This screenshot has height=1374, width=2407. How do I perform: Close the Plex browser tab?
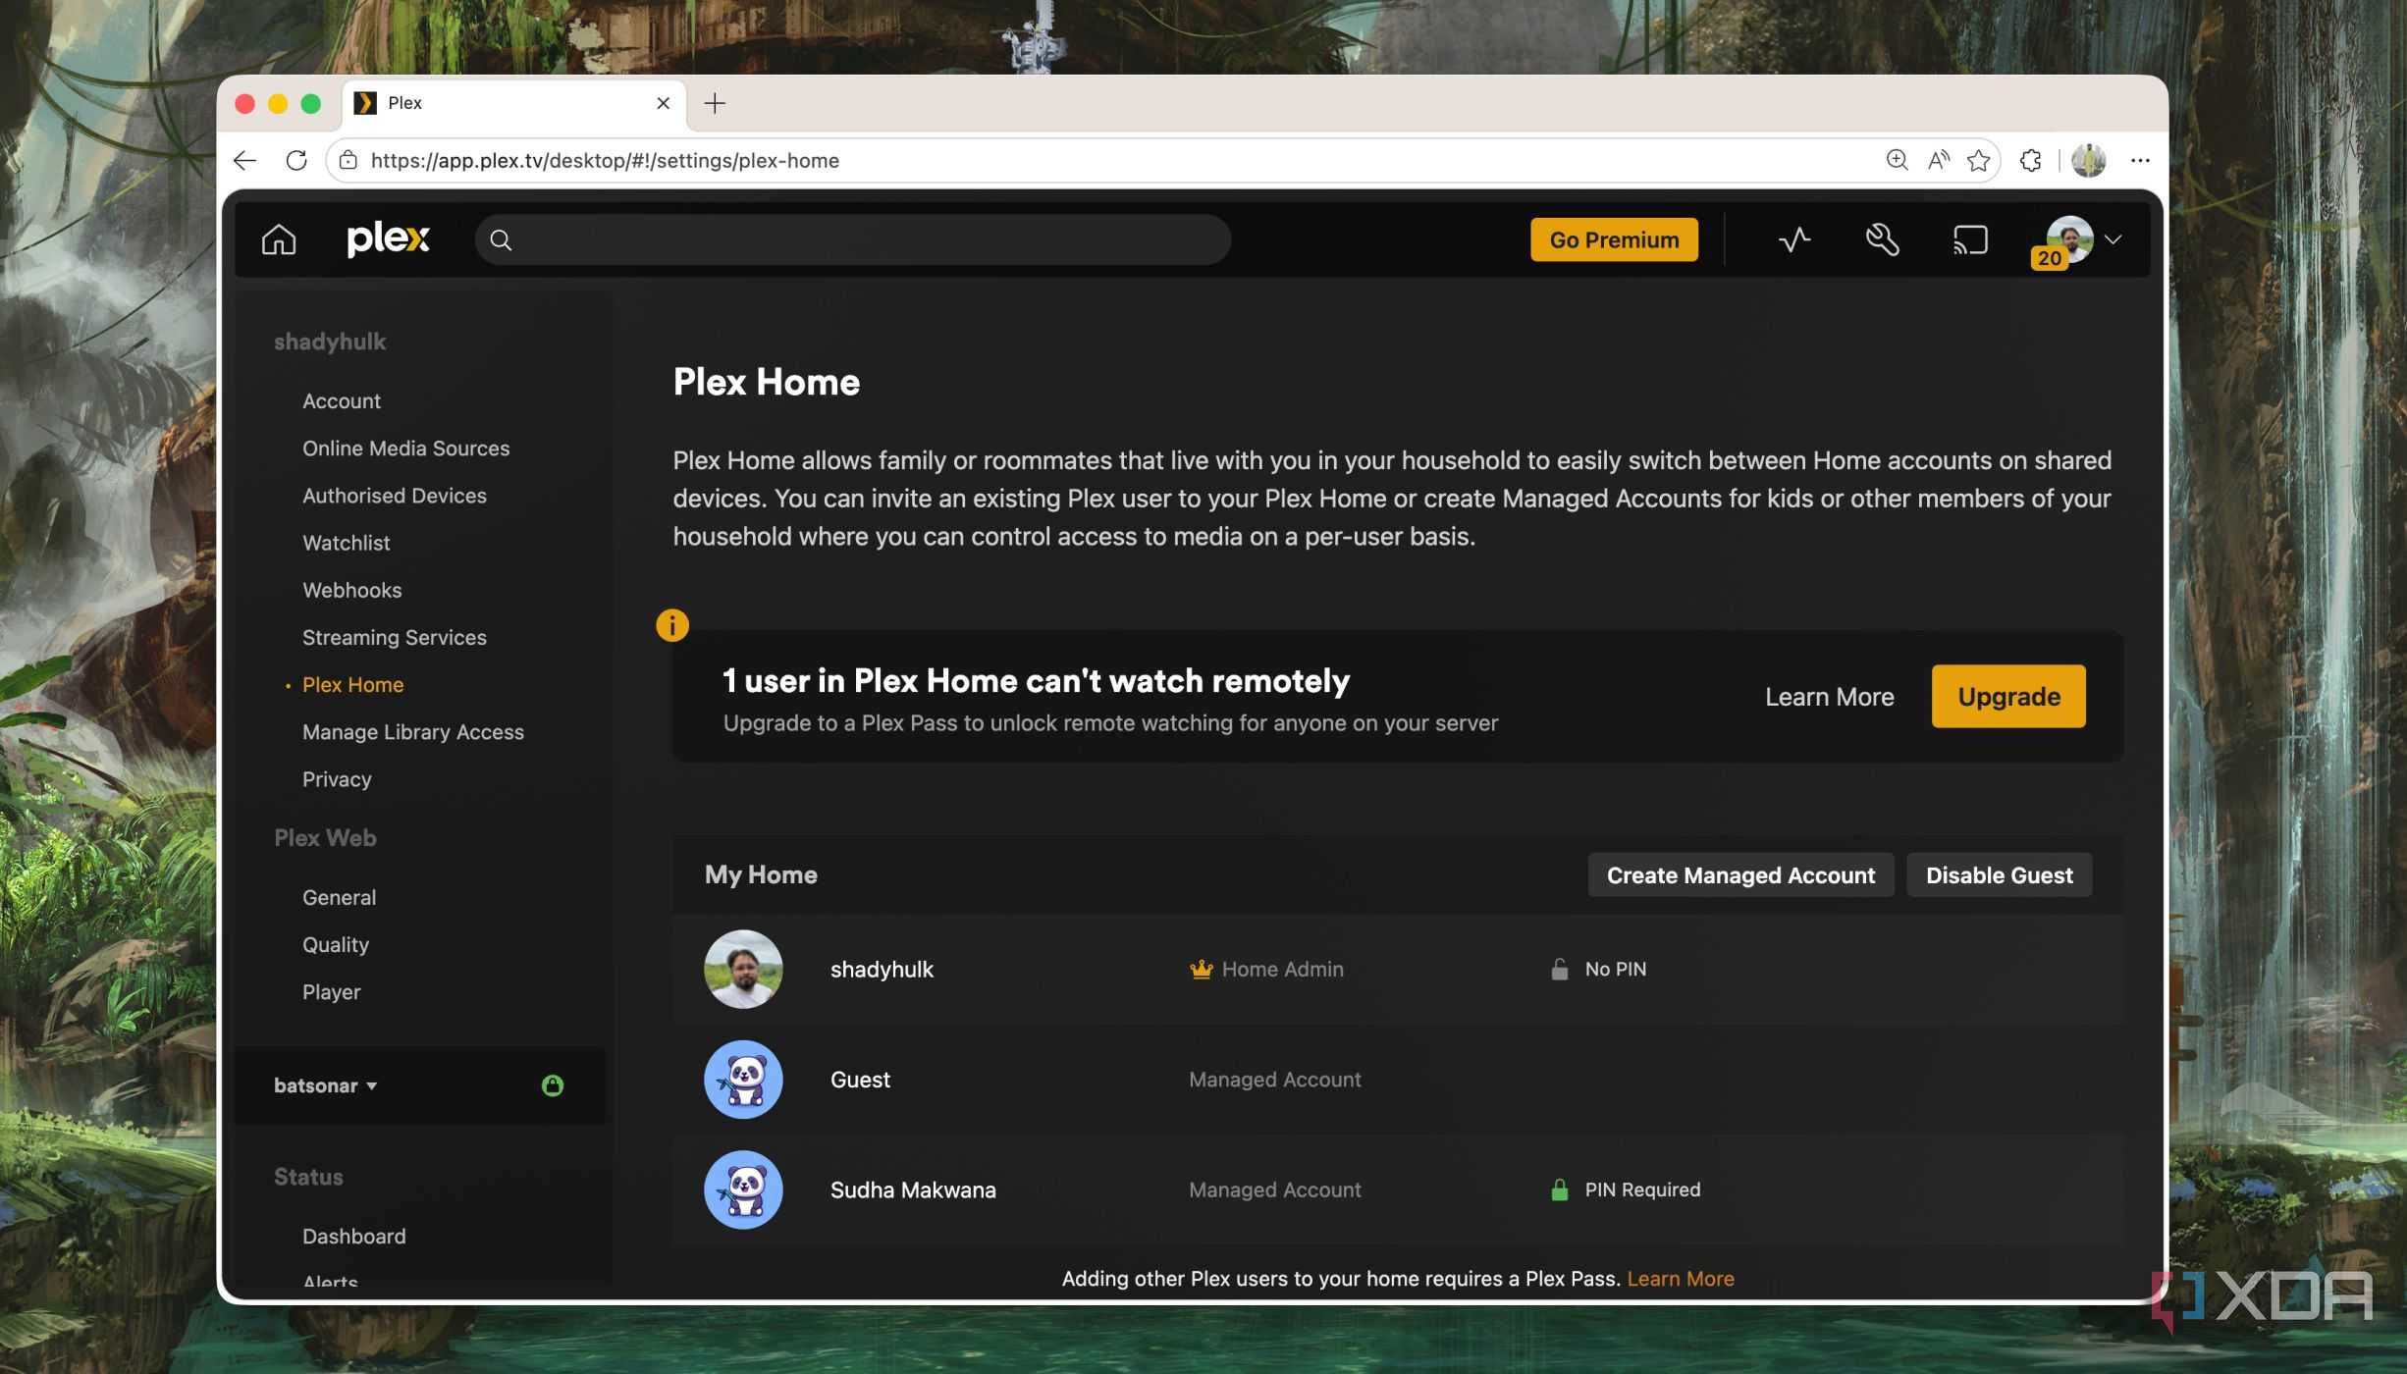click(x=664, y=103)
